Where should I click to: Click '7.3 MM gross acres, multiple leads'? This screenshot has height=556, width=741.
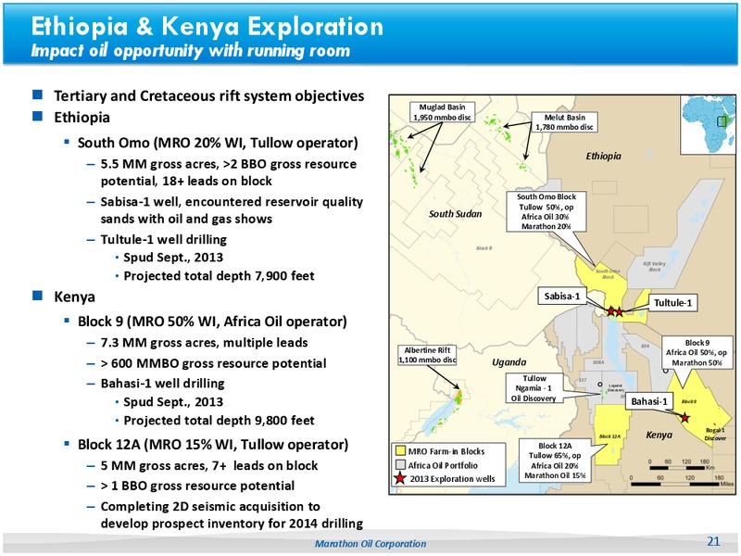click(x=204, y=342)
